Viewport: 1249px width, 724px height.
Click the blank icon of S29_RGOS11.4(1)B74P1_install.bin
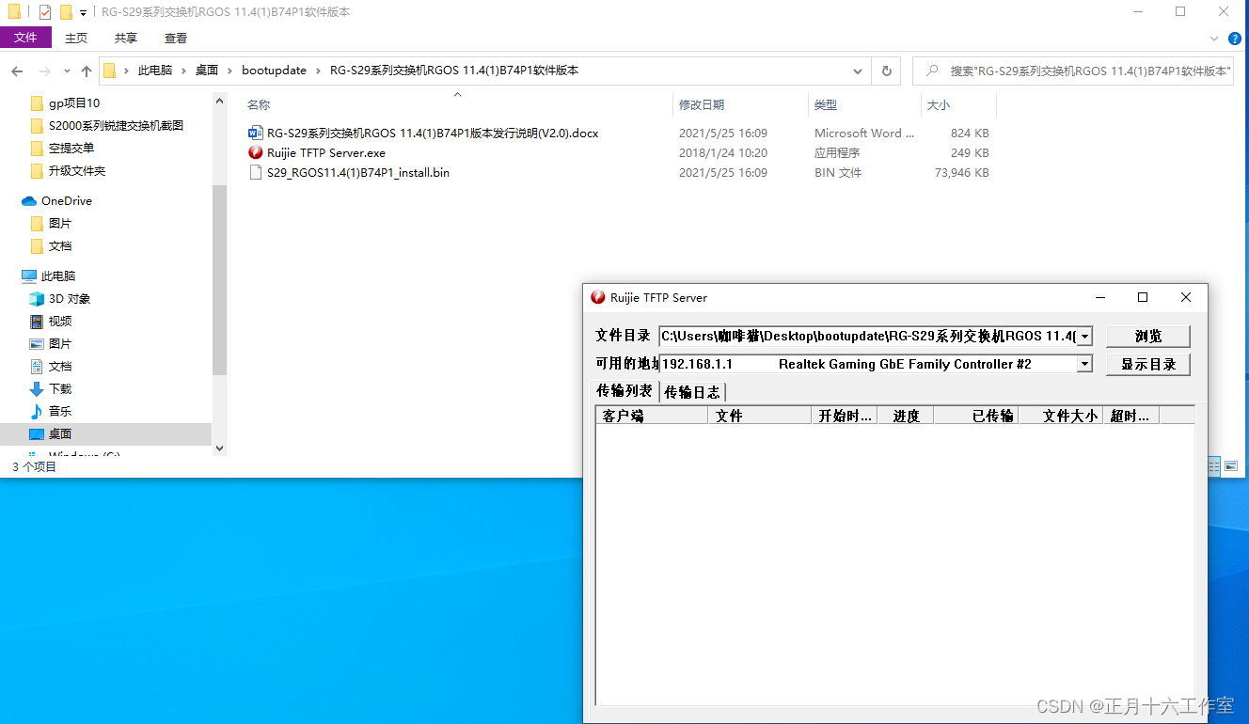point(255,172)
